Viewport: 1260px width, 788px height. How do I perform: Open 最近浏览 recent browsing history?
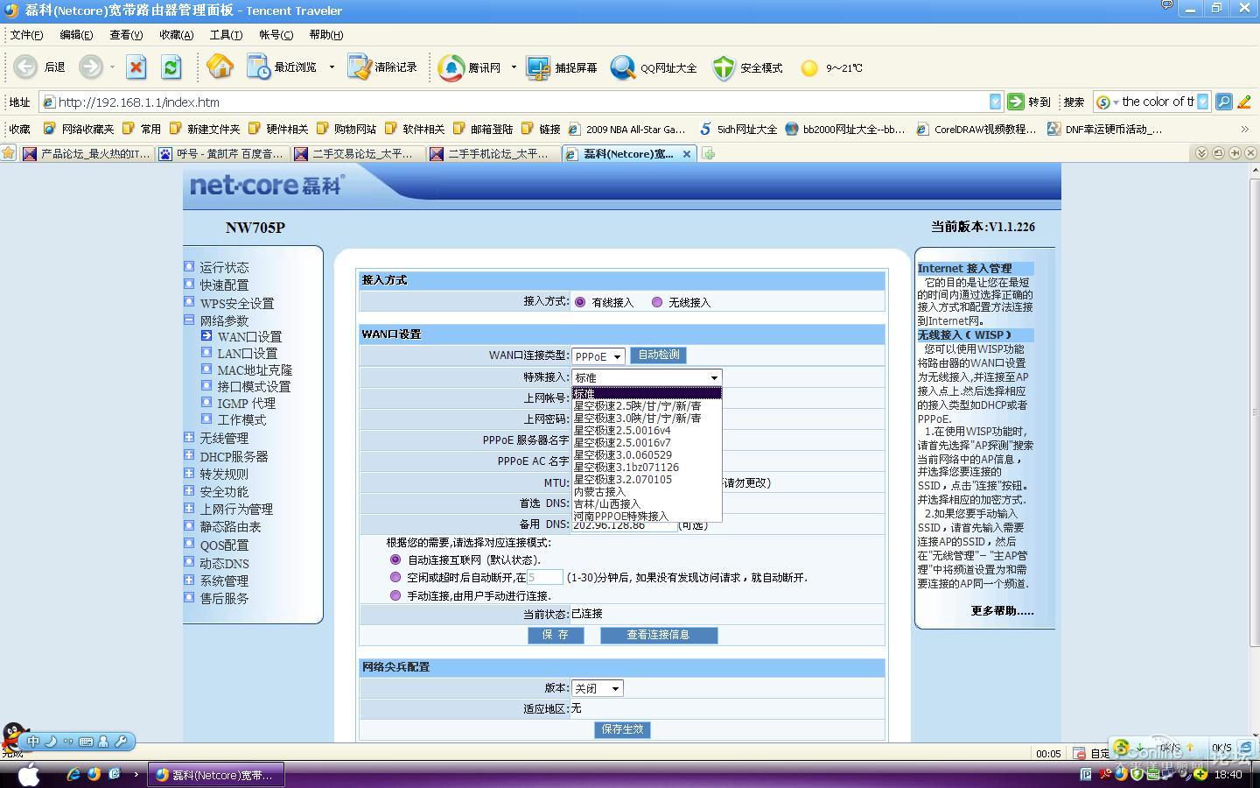click(x=283, y=67)
